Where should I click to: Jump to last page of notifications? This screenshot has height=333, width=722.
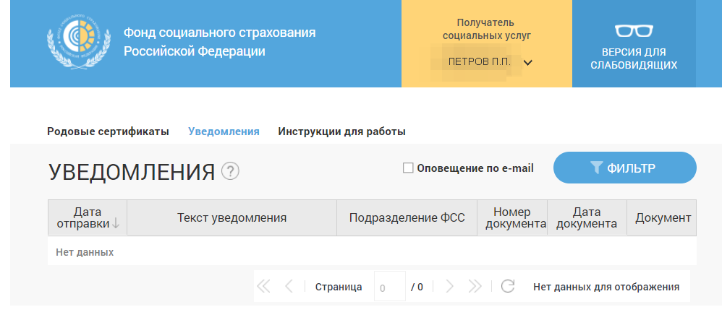(x=475, y=287)
